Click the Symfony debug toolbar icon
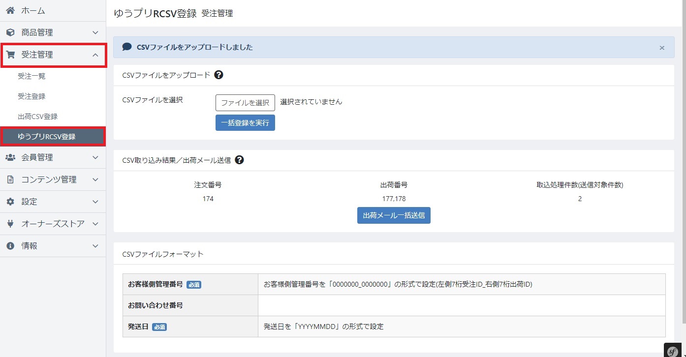The height and width of the screenshot is (357, 686). coord(673,350)
